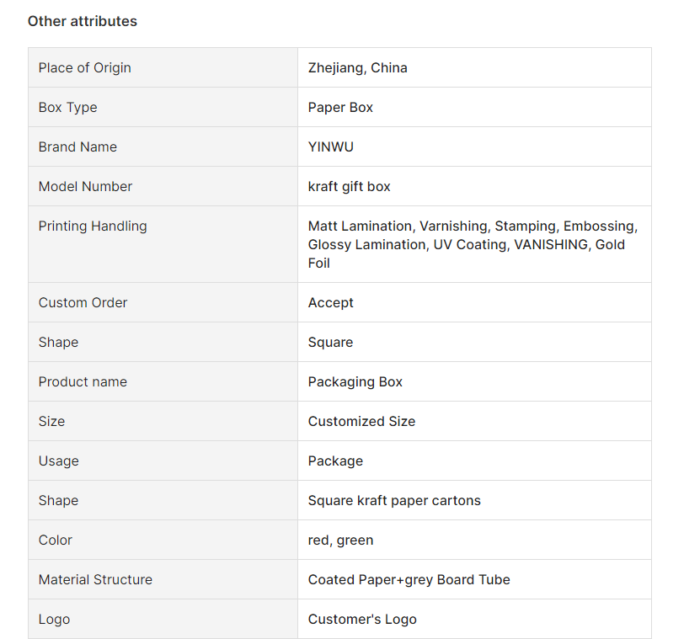The width and height of the screenshot is (700, 639).
Task: Select the 'Material Structure' label
Action: point(95,580)
